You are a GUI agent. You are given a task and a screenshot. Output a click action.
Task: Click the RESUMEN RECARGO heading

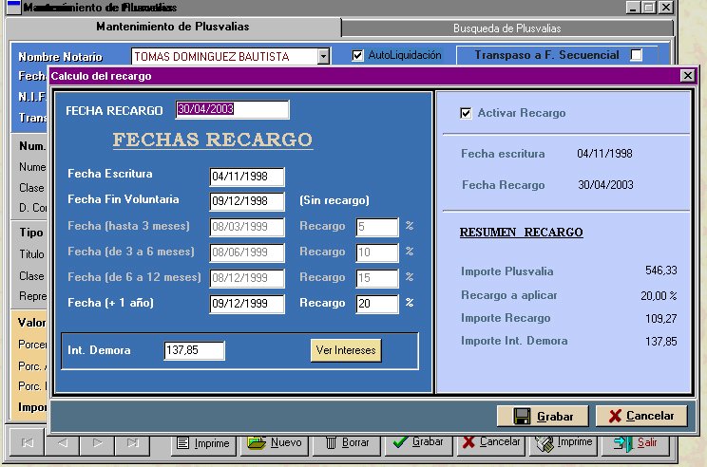pyautogui.click(x=522, y=233)
